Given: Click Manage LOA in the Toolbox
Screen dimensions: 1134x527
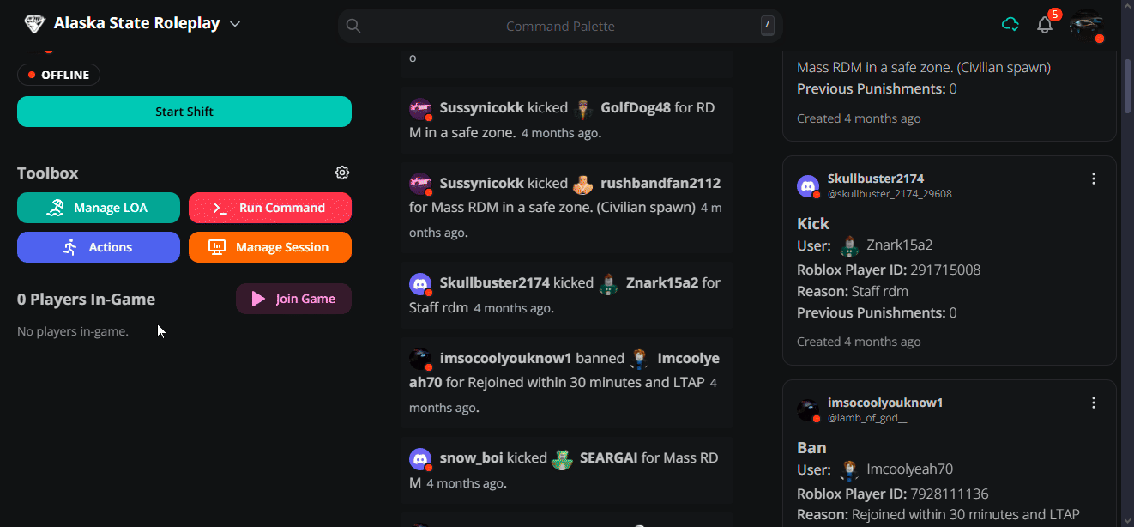Looking at the screenshot, I should (98, 208).
